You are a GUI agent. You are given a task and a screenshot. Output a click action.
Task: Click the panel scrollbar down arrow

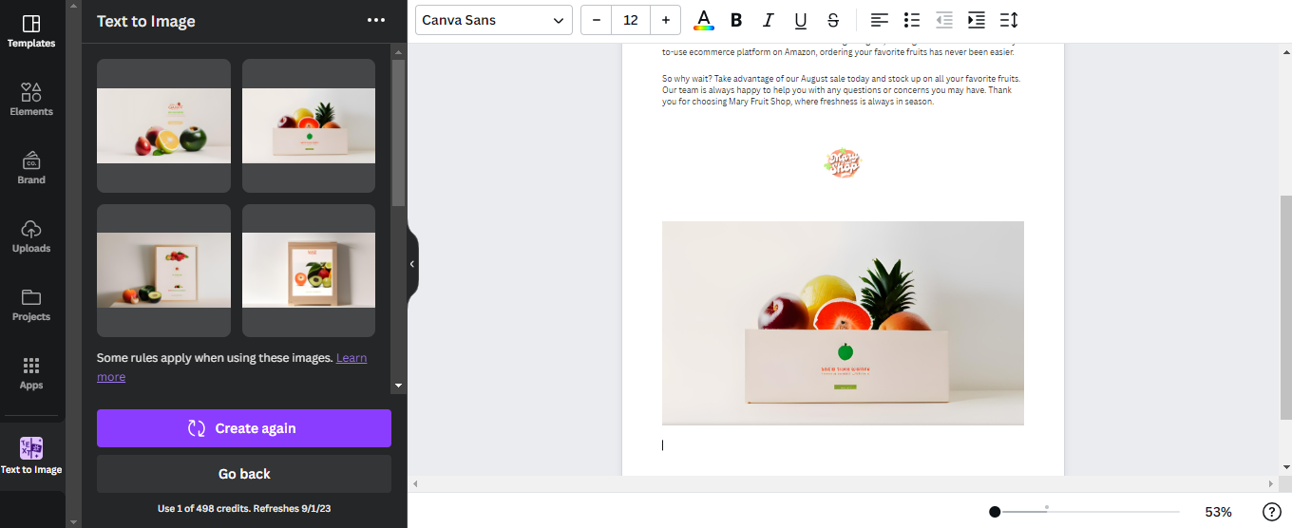click(399, 386)
